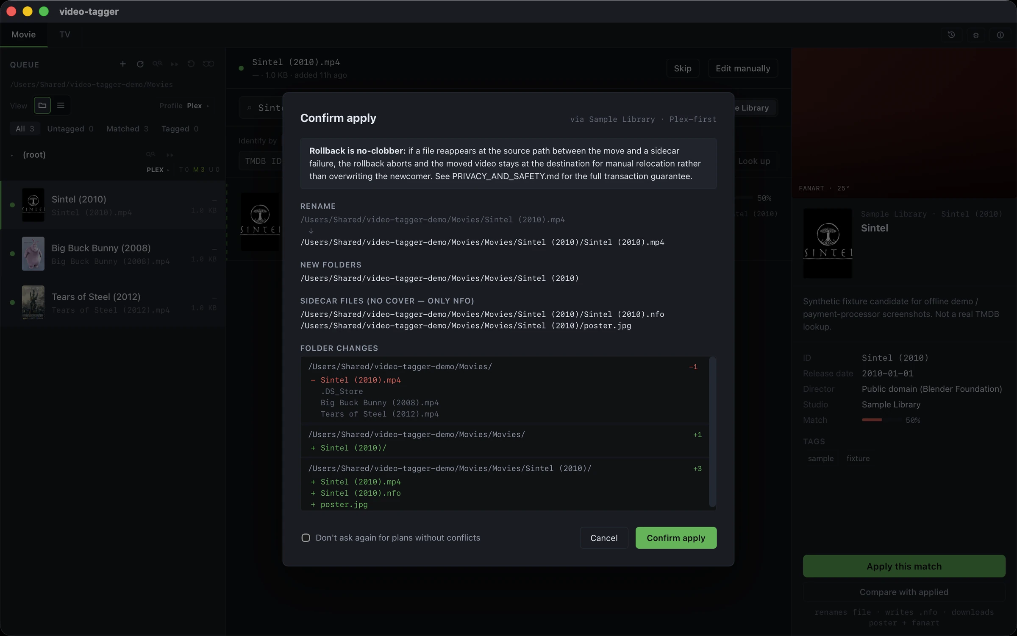Select the Untagged 0 filter tab
Screen dimensions: 1017x636
pos(70,128)
